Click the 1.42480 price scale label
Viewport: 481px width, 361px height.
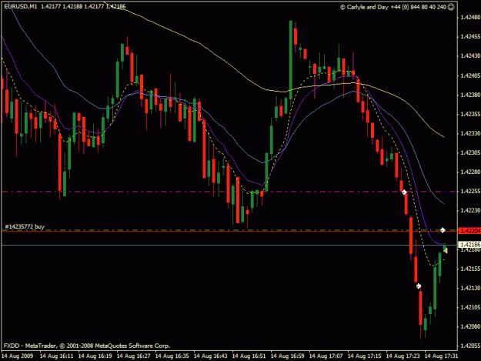[x=470, y=17]
